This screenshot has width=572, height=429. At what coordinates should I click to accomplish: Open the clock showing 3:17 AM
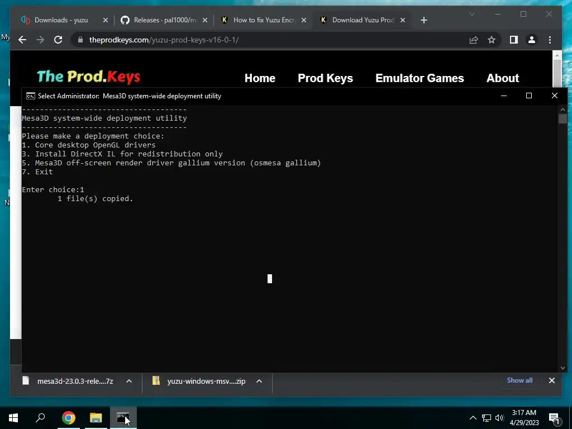point(524,418)
